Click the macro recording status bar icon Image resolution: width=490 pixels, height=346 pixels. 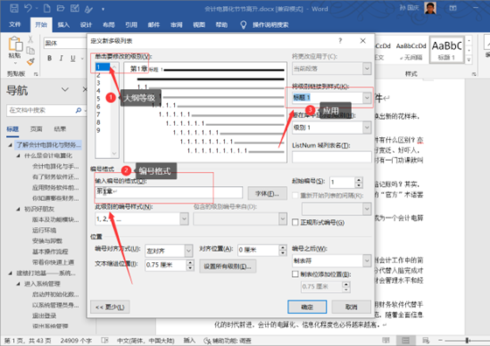(105, 341)
